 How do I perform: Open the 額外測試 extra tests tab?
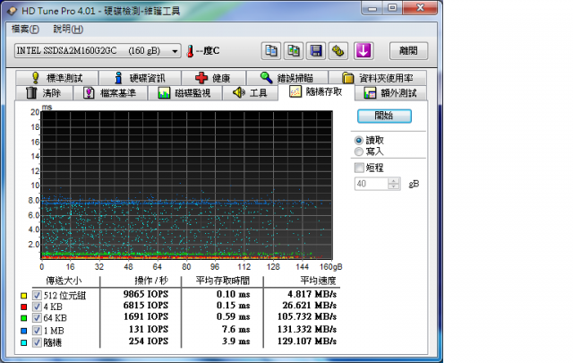click(390, 93)
